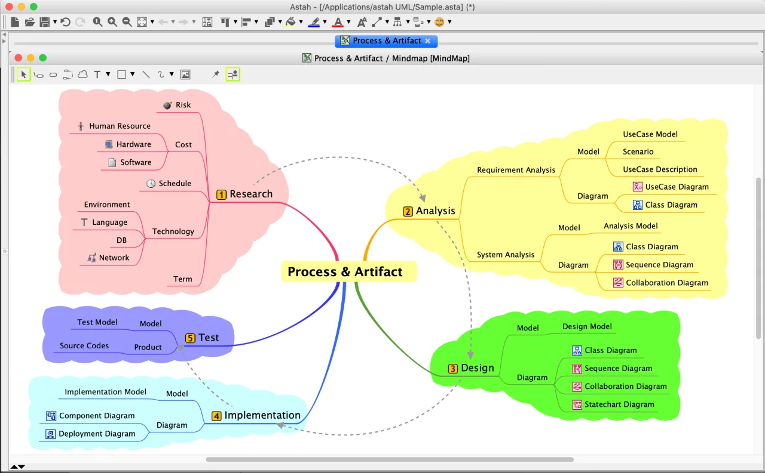Viewport: 765px width, 473px height.
Task: Select the Risk topic with bomb
Action: point(177,105)
